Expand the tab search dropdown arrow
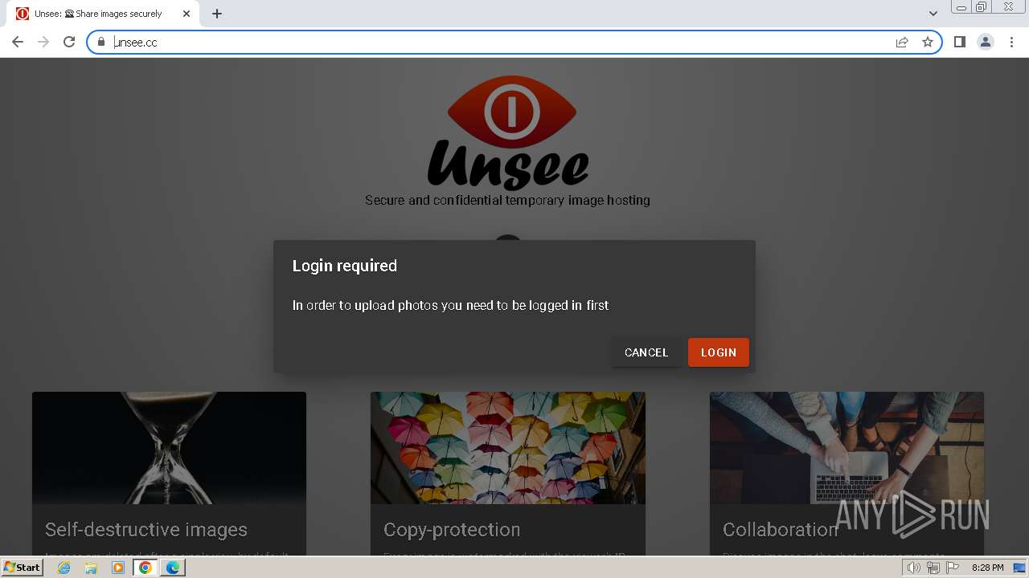1029x578 pixels. coord(933,14)
